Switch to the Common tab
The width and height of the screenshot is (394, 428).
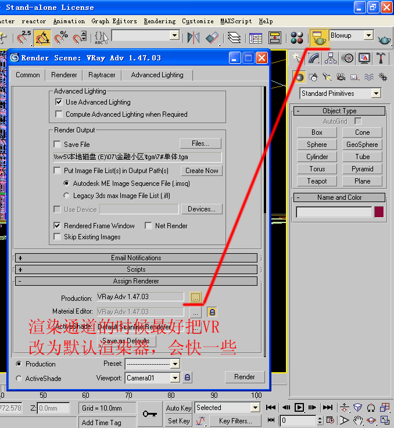(27, 75)
